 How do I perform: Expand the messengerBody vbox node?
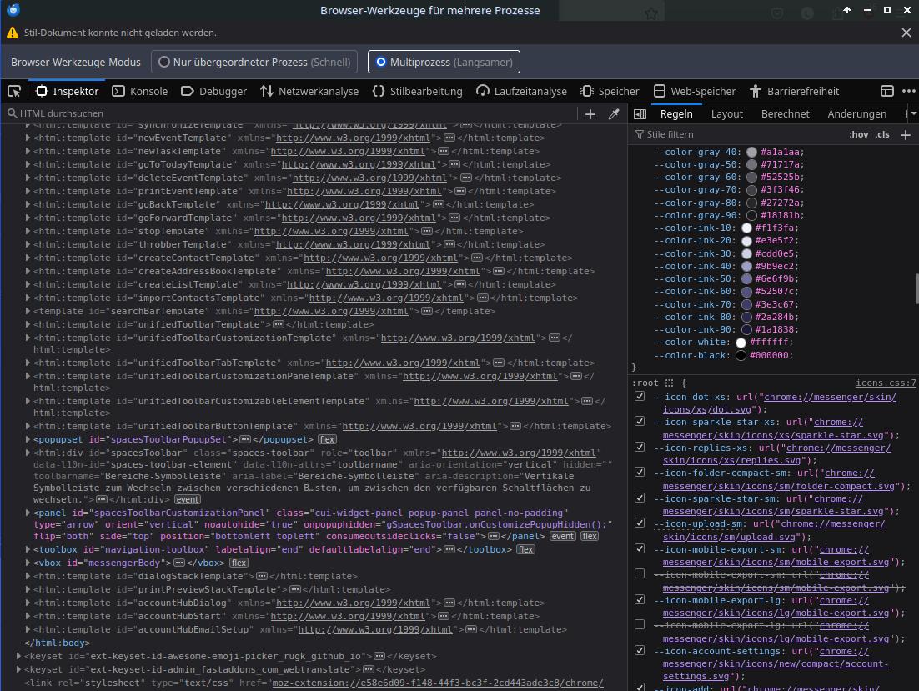point(28,563)
